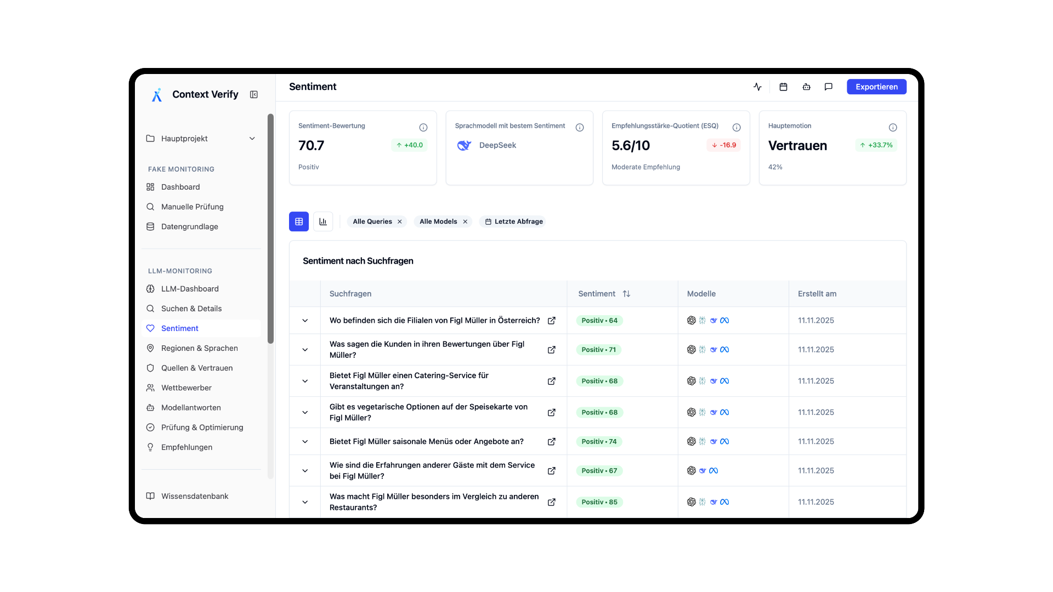Click the sidebar vertical scrollbar
The width and height of the screenshot is (1053, 592).
point(270,228)
